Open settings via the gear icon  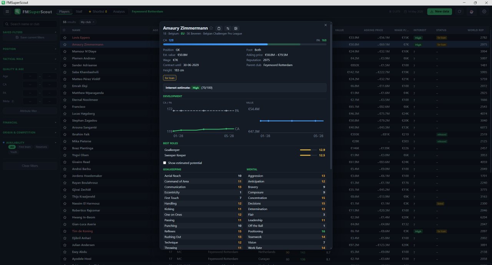click(484, 12)
